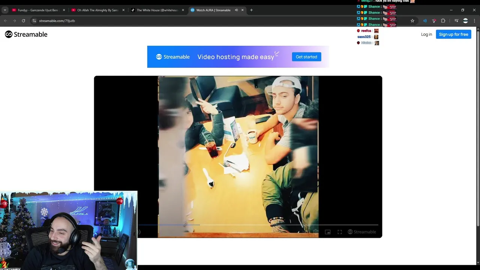This screenshot has height=270, width=480.
Task: Close the Watch AURA Streamable tab
Action: coord(243,10)
